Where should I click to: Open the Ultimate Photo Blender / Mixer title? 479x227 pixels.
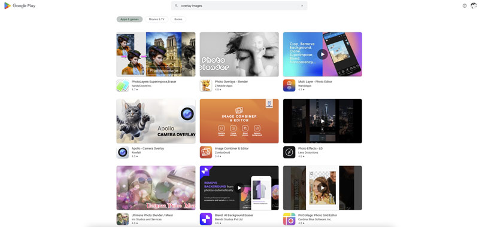coord(152,215)
